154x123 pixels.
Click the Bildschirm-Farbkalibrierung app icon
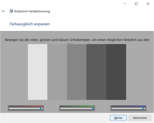11,11
